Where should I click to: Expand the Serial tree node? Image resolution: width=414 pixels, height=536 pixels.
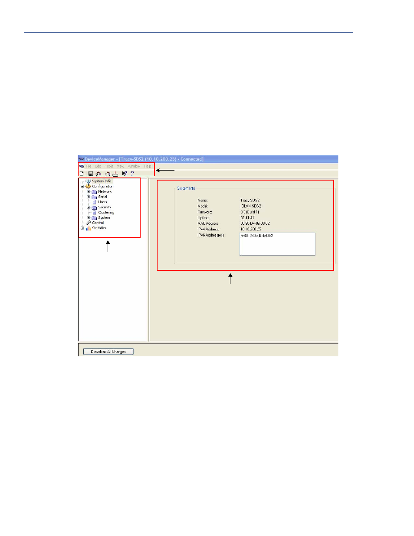88,197
